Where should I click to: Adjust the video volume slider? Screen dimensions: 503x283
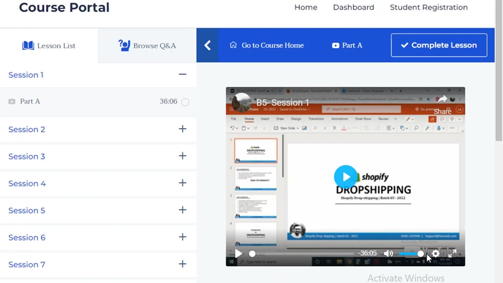(411, 254)
